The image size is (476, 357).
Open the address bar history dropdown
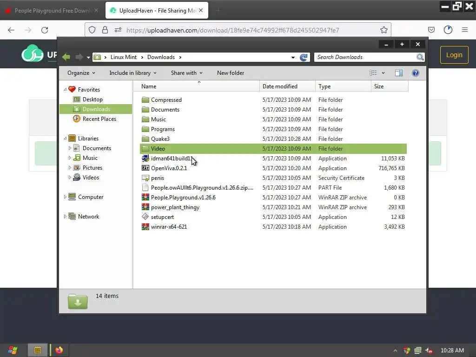[293, 57]
